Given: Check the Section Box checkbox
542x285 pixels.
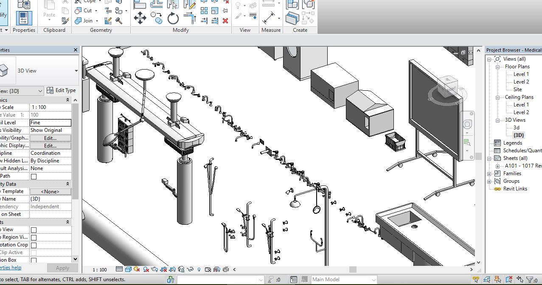Looking at the screenshot, I should coord(34,260).
